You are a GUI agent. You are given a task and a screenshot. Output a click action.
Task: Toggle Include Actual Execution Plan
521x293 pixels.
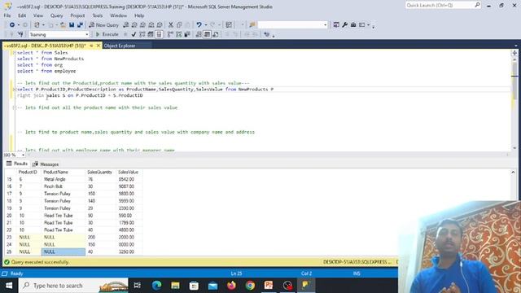pos(170,34)
